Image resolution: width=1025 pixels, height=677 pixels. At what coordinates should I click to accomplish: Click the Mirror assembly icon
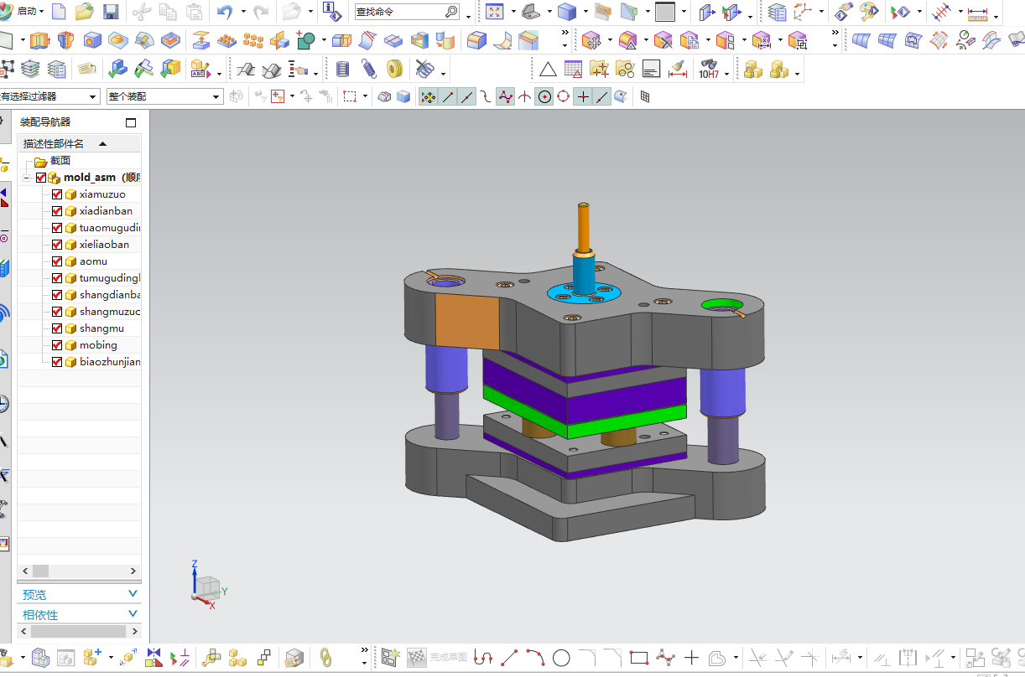pyautogui.click(x=153, y=658)
